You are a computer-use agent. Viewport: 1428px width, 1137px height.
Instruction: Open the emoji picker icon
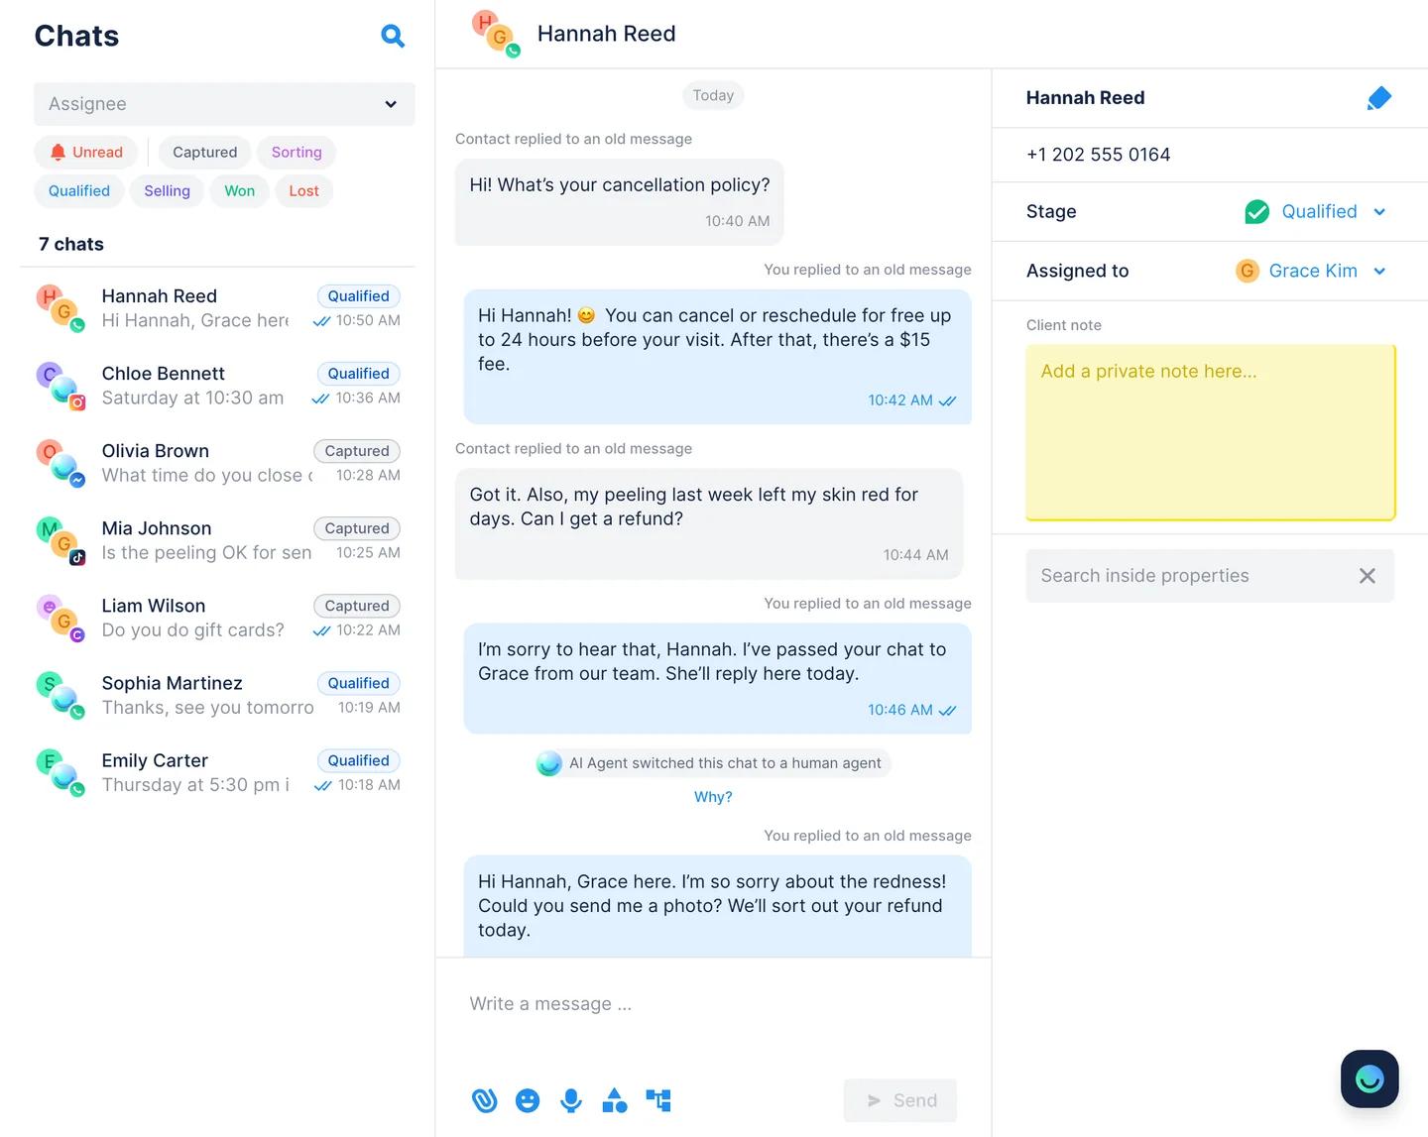tap(528, 1100)
